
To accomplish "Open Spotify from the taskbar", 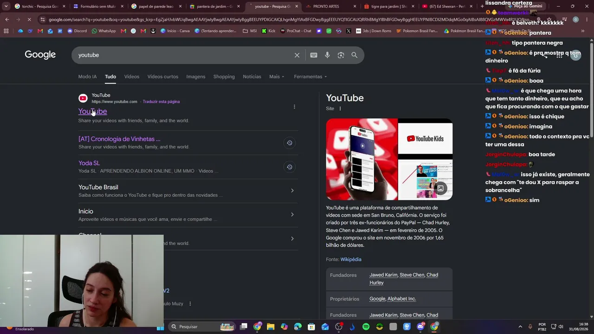I will click(x=366, y=327).
